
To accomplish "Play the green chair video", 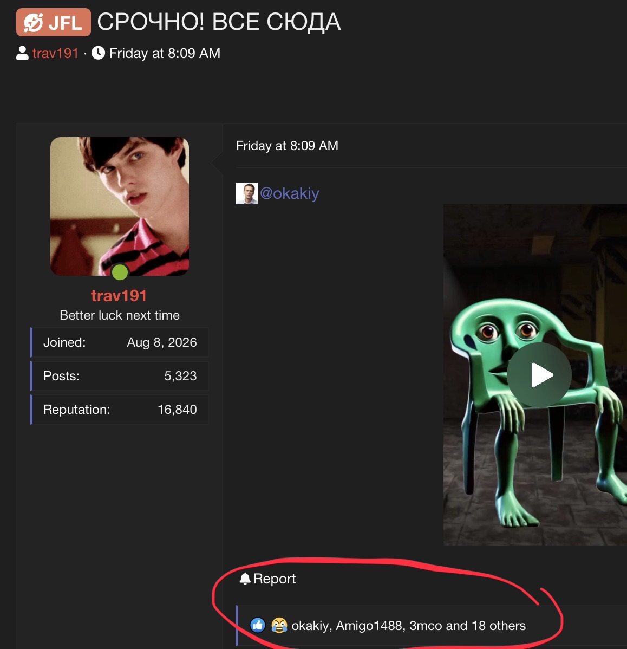I will [539, 374].
